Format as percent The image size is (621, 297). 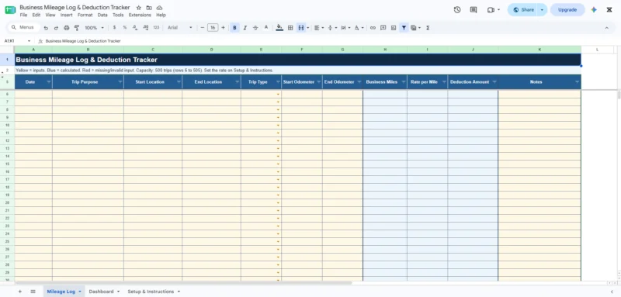(125, 28)
